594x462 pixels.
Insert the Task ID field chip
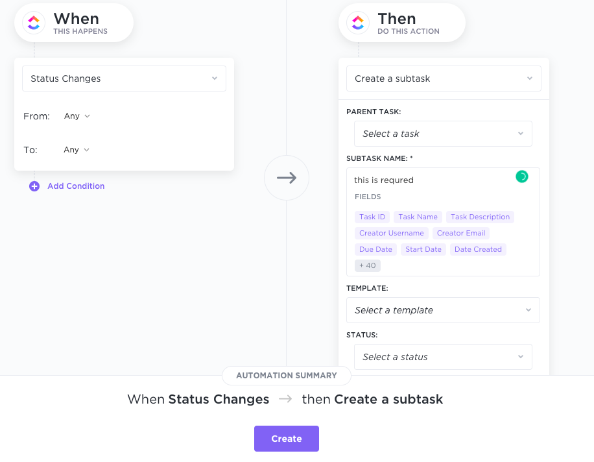(x=372, y=217)
